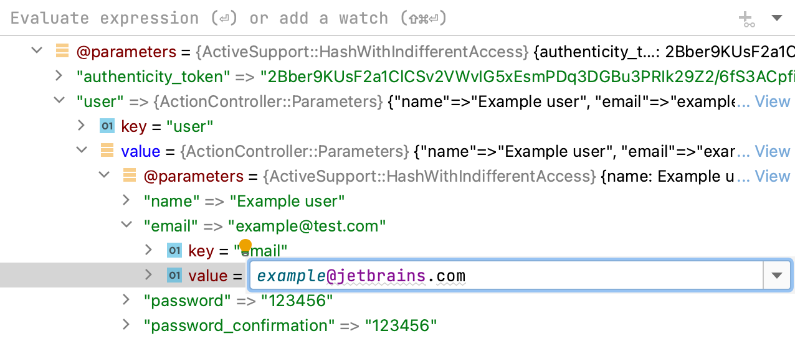Viewport: 795px width, 341px height.
Task: Collapse the "email" entry node
Action: (126, 225)
